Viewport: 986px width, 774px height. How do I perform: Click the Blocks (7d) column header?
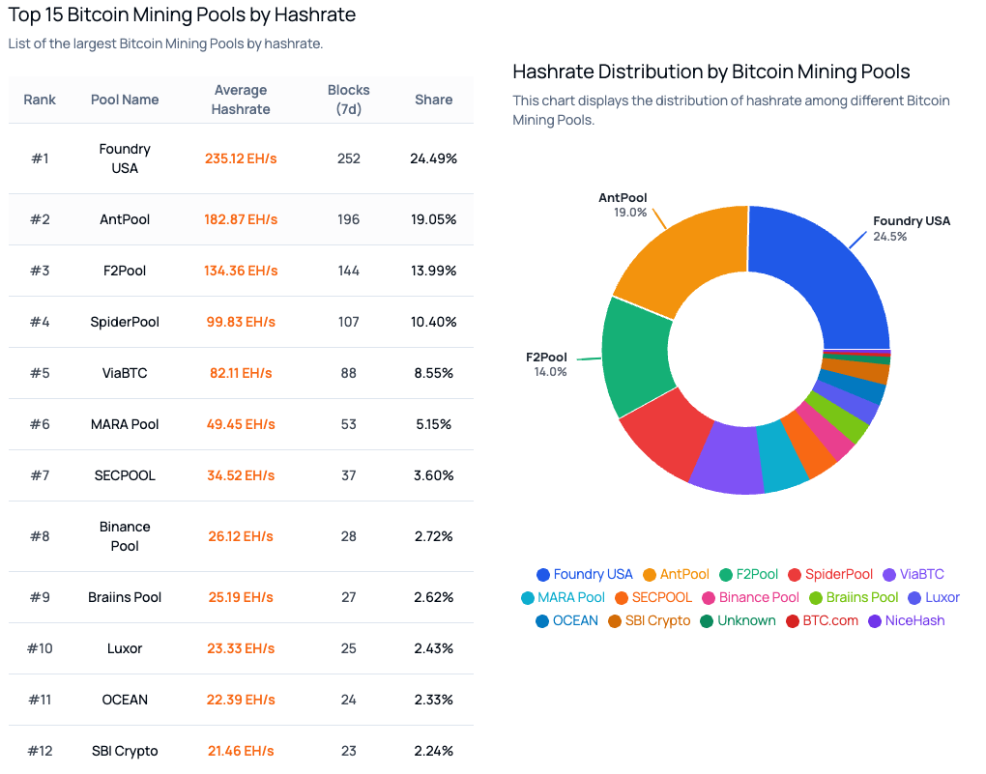(x=348, y=100)
